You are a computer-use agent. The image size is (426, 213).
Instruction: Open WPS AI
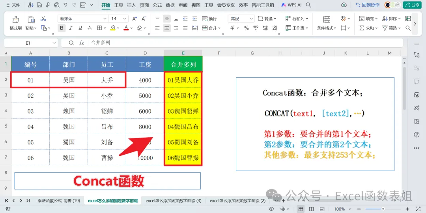[291, 5]
